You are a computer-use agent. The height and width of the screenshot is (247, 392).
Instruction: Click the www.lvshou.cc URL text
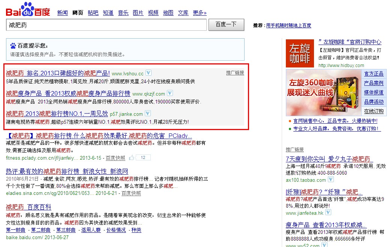[128, 74]
